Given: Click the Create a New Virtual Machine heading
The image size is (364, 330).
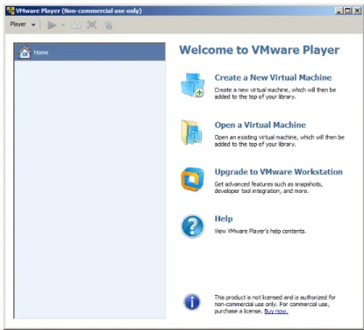Looking at the screenshot, I should [x=273, y=77].
